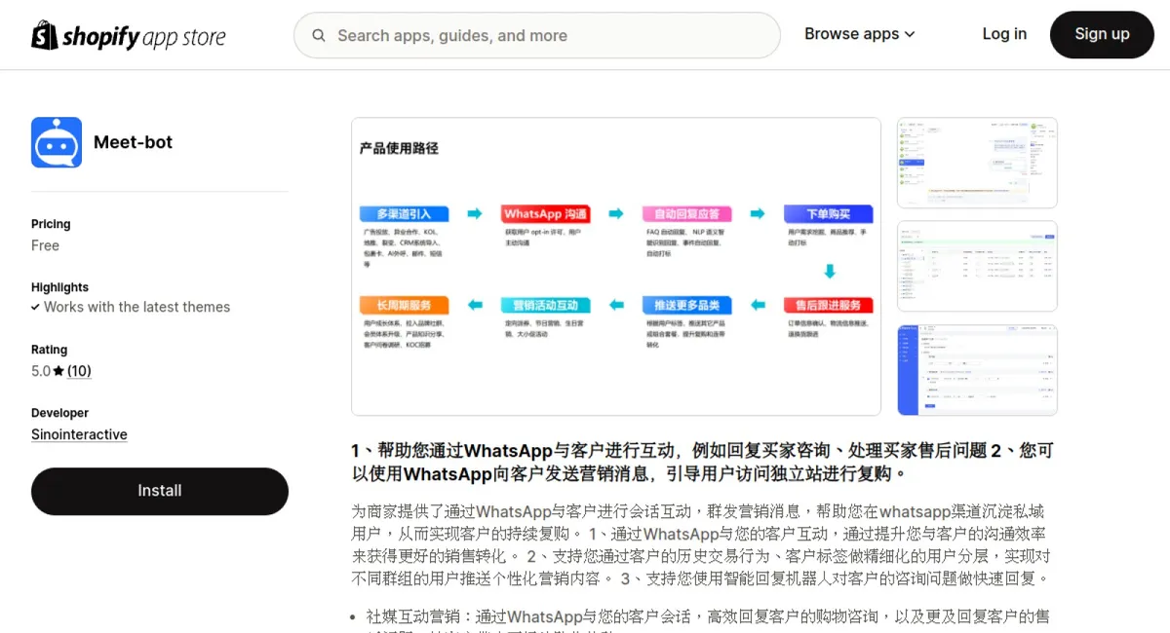
Task: Click the Highlights heading
Action: pos(59,287)
